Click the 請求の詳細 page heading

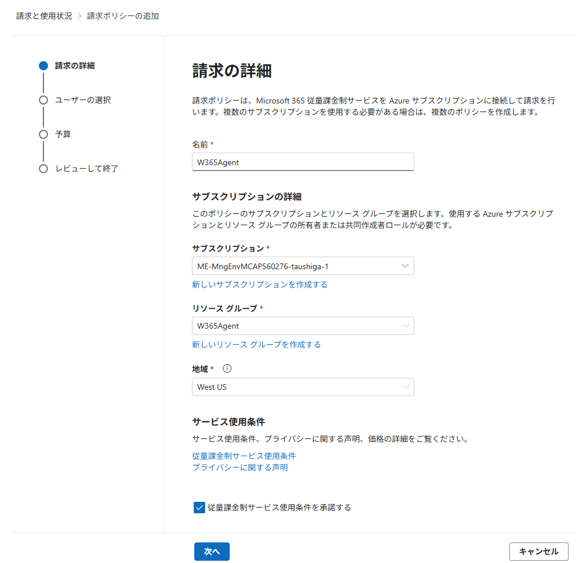(232, 70)
